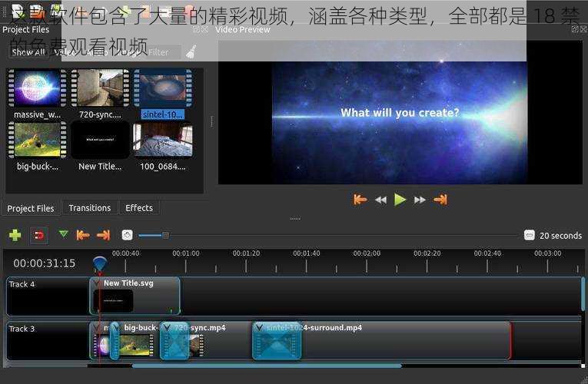This screenshot has height=384, width=588.
Task: Open New Title.svg clip menu arrow
Action: (97, 283)
